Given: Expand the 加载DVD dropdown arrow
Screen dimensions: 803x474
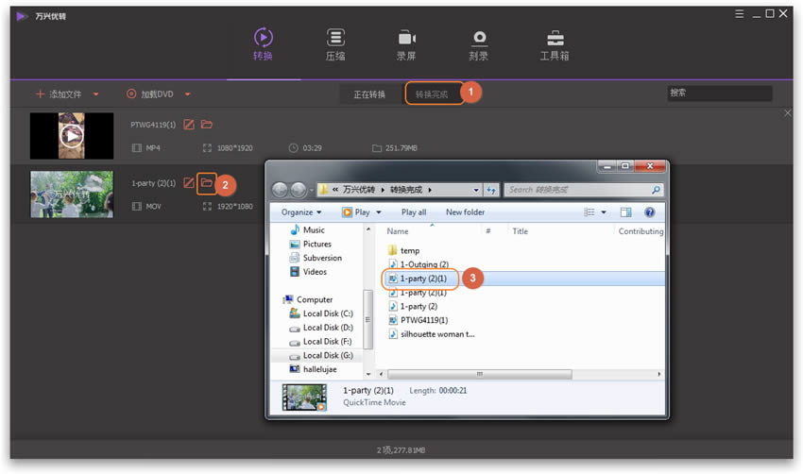Looking at the screenshot, I should (x=187, y=94).
